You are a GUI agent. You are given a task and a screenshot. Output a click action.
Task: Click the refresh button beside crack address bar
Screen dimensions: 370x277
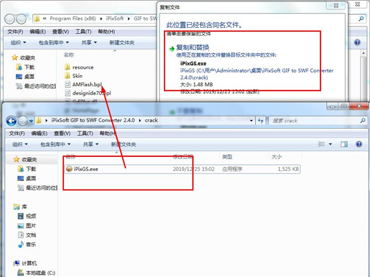[260, 121]
